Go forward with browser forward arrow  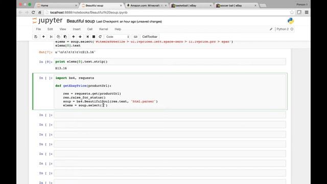coord(27,12)
